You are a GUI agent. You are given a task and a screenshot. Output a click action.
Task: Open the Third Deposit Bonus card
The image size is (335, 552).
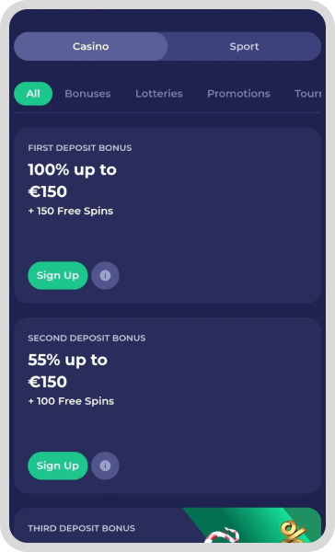pyautogui.click(x=167, y=525)
